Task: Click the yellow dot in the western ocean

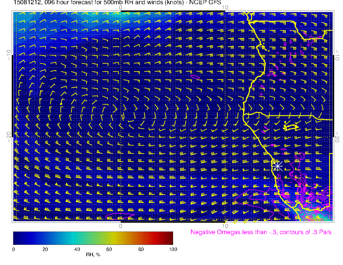Action: (x=61, y=104)
